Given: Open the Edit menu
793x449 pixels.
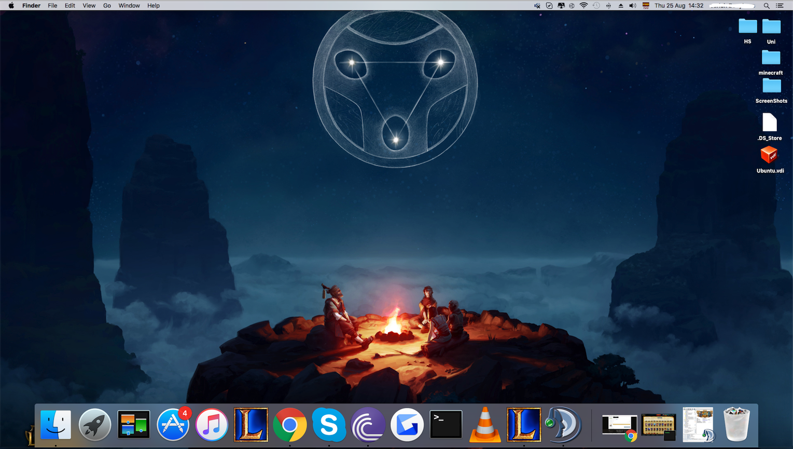Looking at the screenshot, I should [x=70, y=6].
